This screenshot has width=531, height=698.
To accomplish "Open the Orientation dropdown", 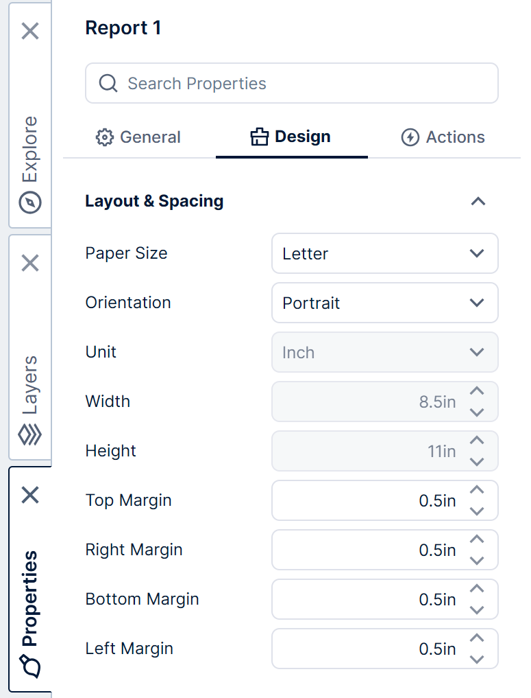I will [x=384, y=303].
